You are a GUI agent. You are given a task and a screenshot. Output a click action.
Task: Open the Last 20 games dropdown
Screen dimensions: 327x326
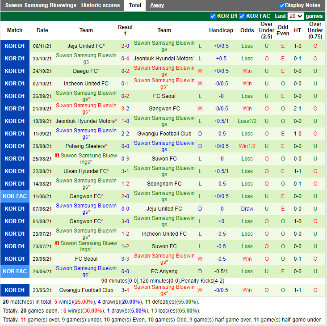pyautogui.click(x=296, y=16)
